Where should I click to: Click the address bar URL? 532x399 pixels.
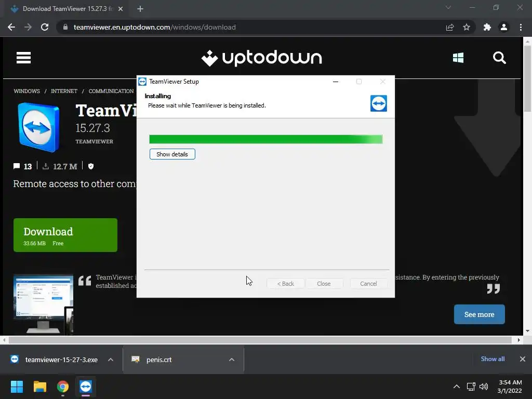tap(155, 27)
